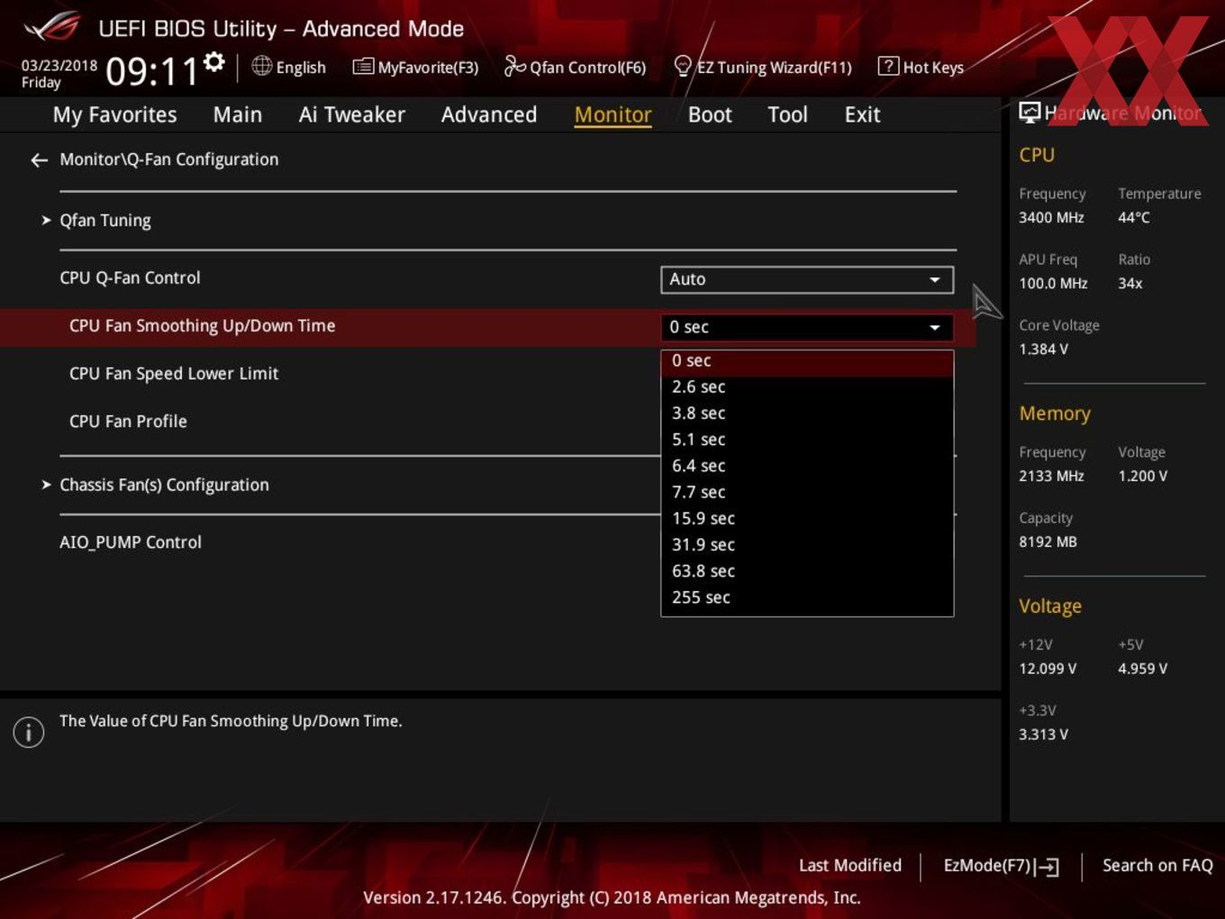Switch to the Tool tab
The height and width of the screenshot is (919, 1225).
click(787, 114)
